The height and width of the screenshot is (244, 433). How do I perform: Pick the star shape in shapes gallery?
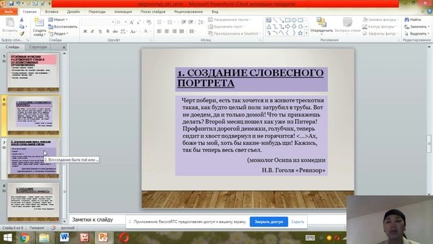[300, 33]
